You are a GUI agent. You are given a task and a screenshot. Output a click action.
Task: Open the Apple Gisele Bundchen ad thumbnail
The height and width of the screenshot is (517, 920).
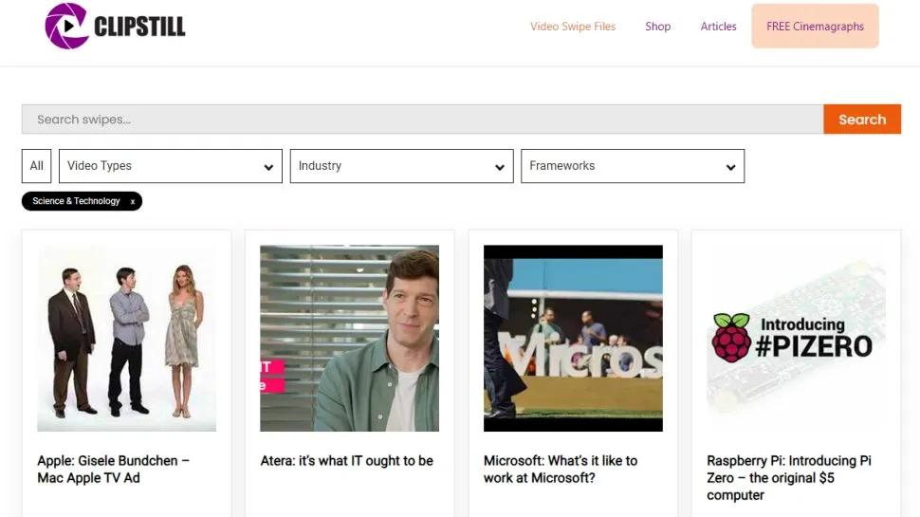126,339
